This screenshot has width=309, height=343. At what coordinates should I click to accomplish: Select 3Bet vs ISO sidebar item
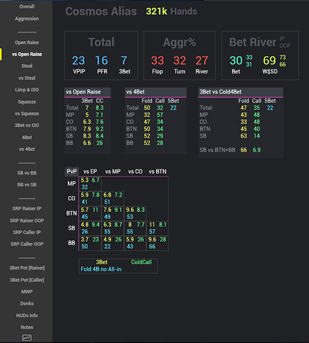tap(27, 125)
